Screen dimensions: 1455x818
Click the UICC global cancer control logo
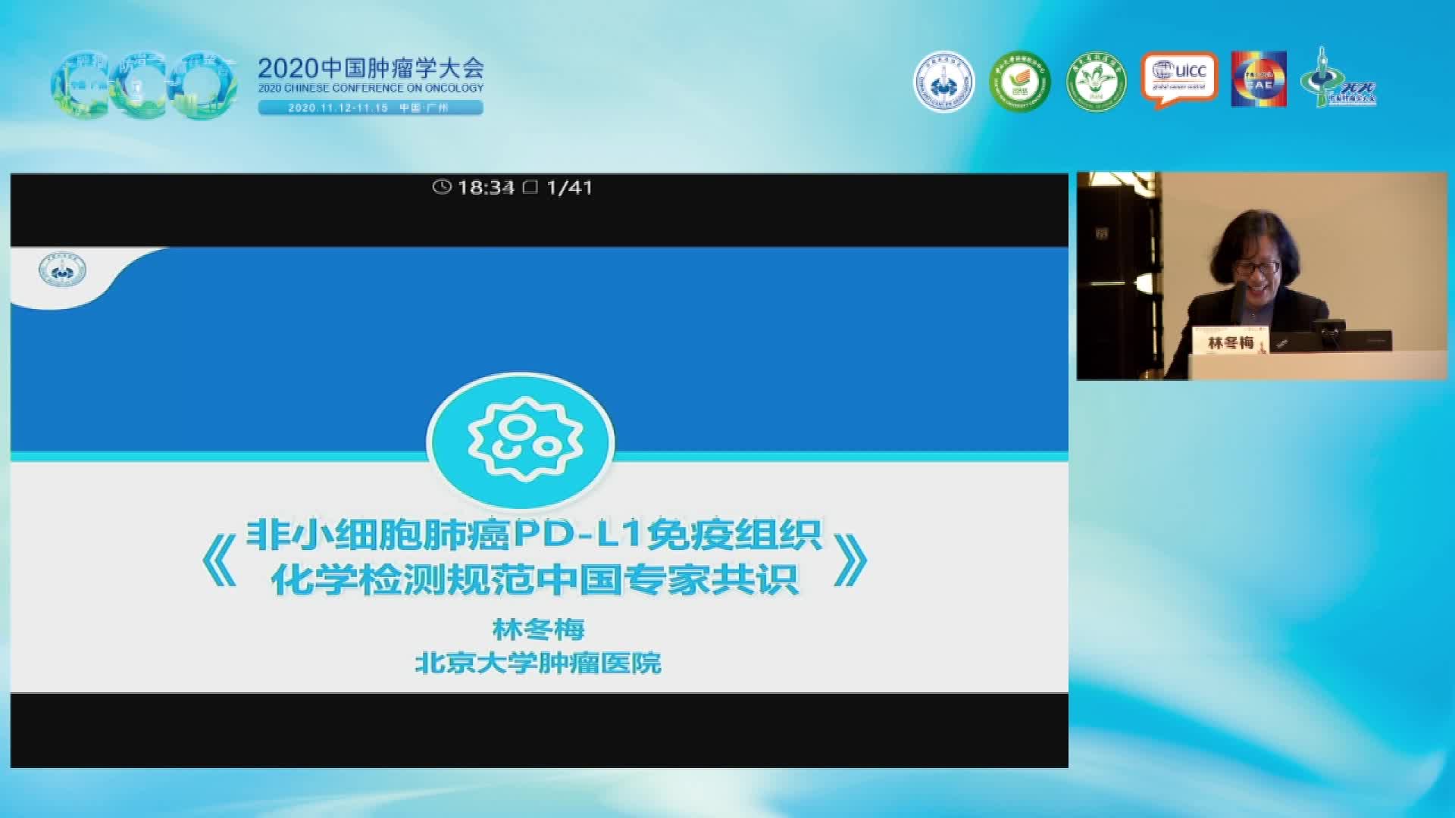point(1179,79)
